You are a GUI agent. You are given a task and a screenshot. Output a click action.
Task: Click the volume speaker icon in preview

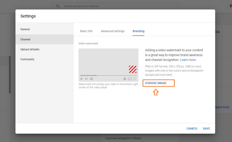pyautogui.click(x=91, y=79)
